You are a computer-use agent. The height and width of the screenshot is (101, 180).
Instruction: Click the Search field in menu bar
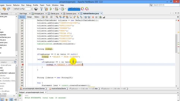click(x=165, y=5)
